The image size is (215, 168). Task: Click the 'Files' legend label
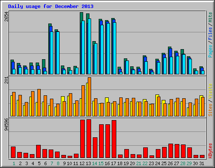point(210,34)
